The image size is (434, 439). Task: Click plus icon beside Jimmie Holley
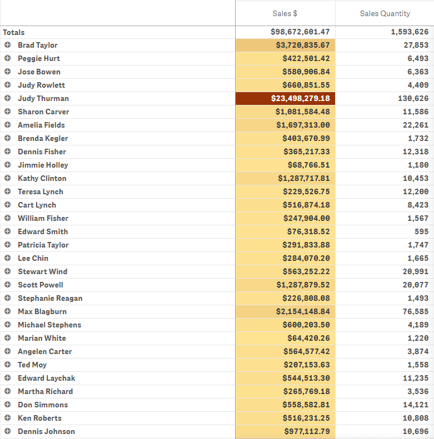8,165
